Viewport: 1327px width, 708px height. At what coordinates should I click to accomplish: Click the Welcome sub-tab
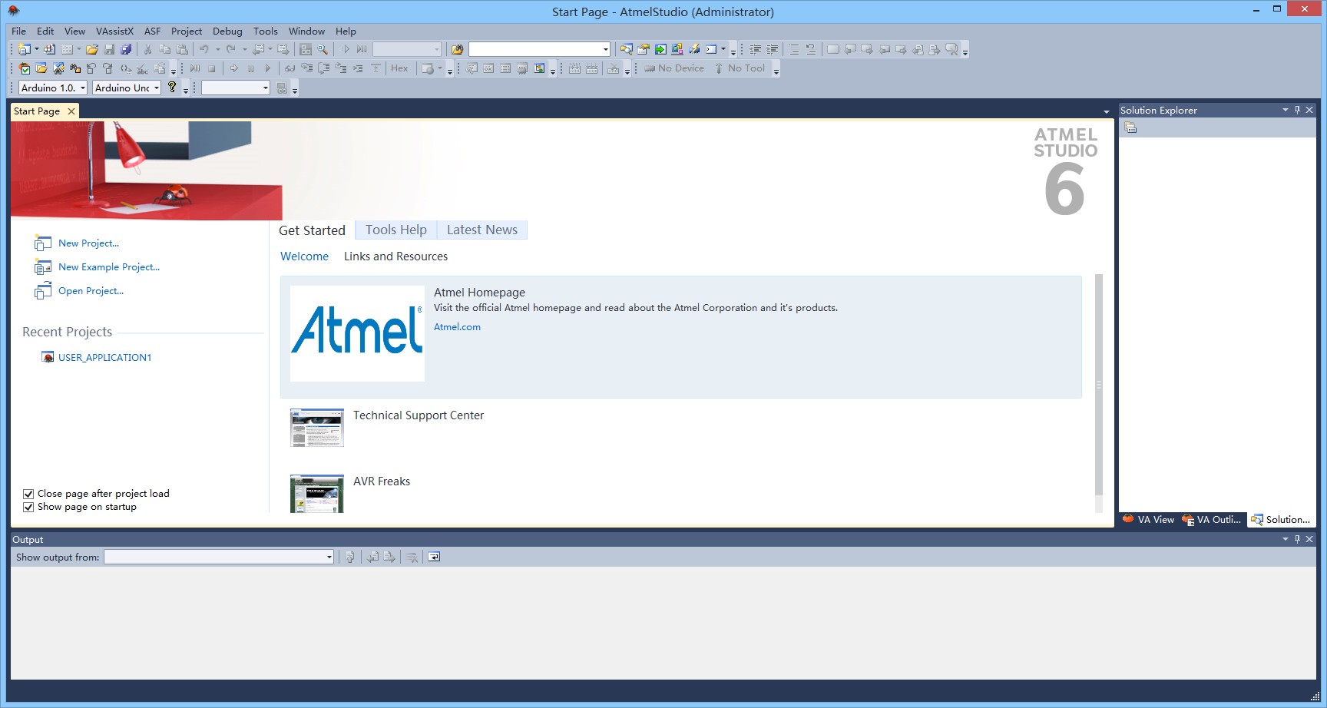(304, 256)
